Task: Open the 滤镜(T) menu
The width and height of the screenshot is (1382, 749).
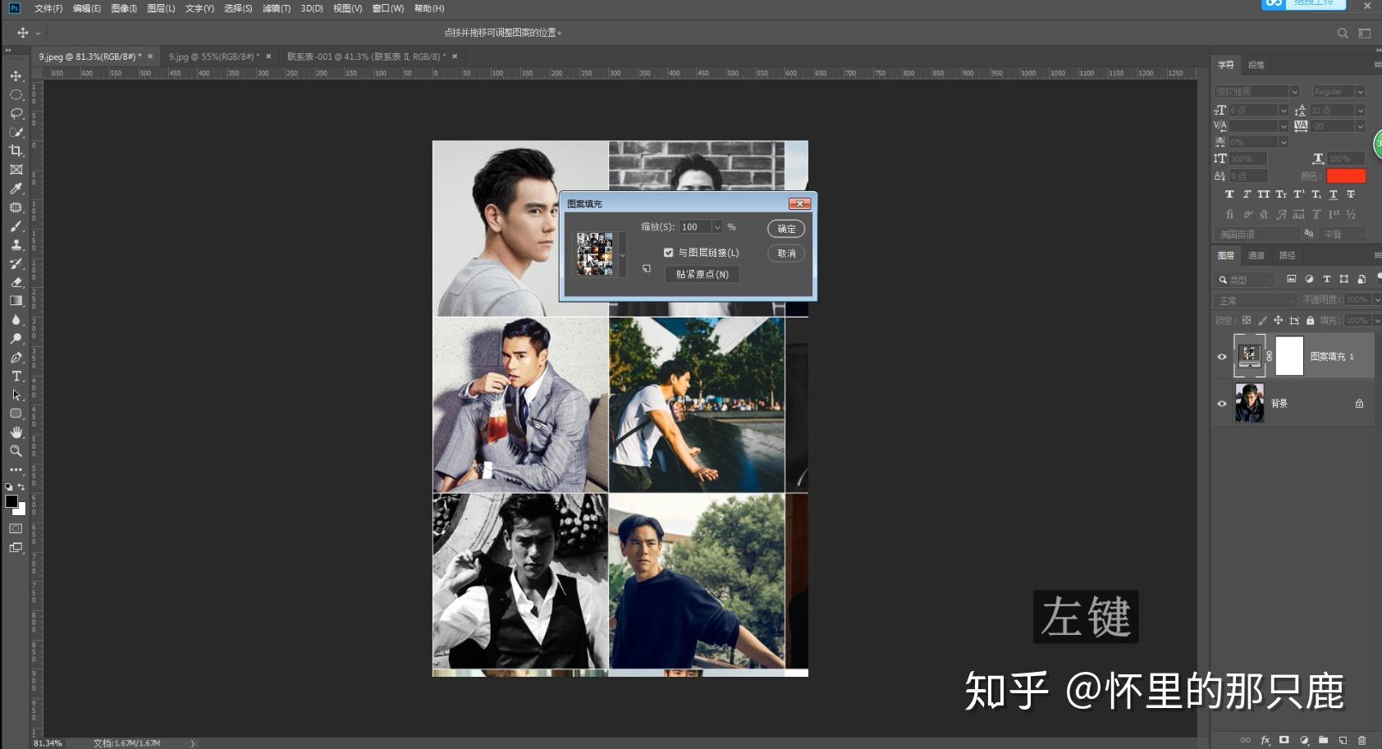Action: [x=277, y=8]
